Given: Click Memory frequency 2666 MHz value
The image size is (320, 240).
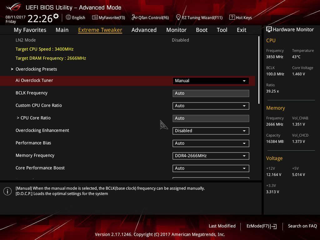Looking at the screenshot, I should [274, 124].
